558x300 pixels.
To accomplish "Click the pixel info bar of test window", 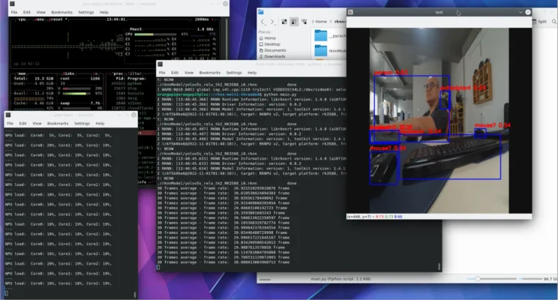I will coord(439,216).
